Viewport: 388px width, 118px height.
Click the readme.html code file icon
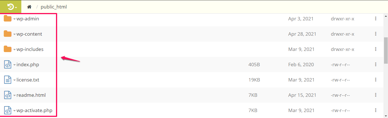coord(8,95)
